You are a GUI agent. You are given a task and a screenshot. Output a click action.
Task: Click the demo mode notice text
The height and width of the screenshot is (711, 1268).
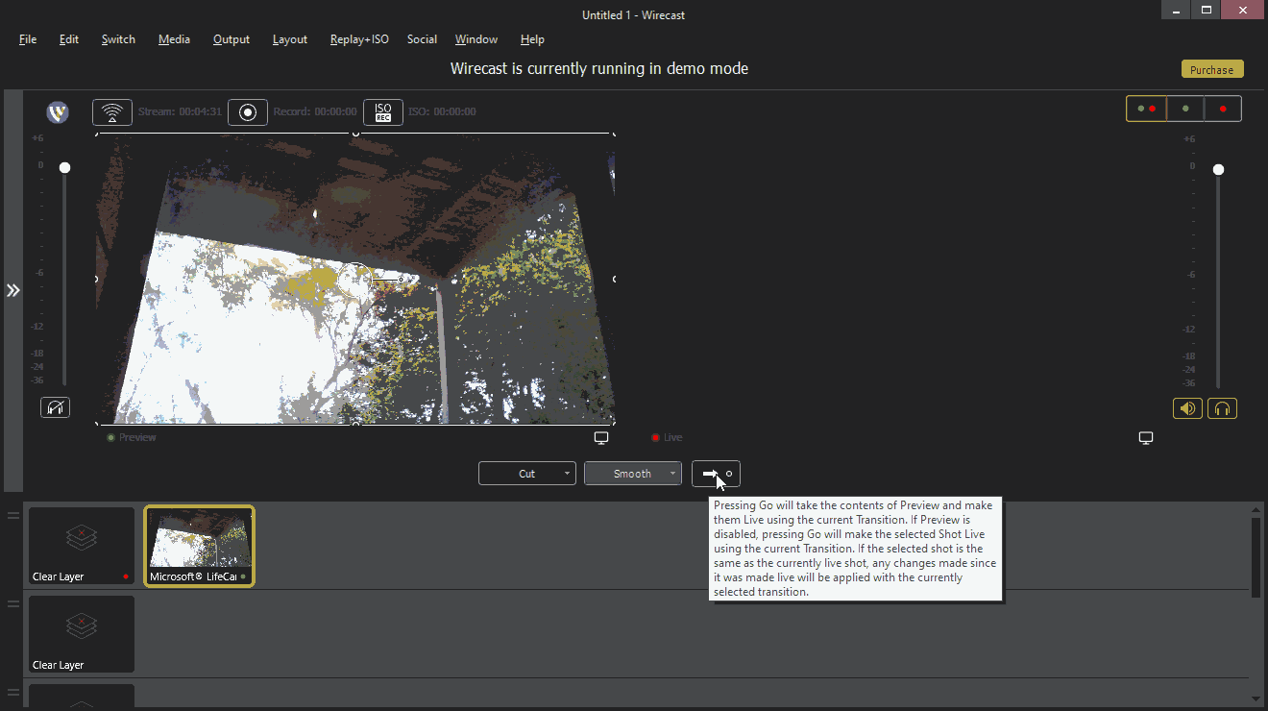point(599,69)
